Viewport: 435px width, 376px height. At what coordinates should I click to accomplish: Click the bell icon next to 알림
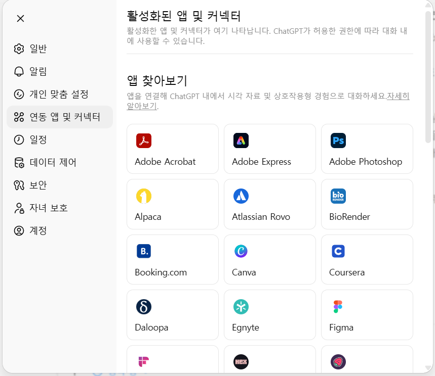[x=19, y=71]
